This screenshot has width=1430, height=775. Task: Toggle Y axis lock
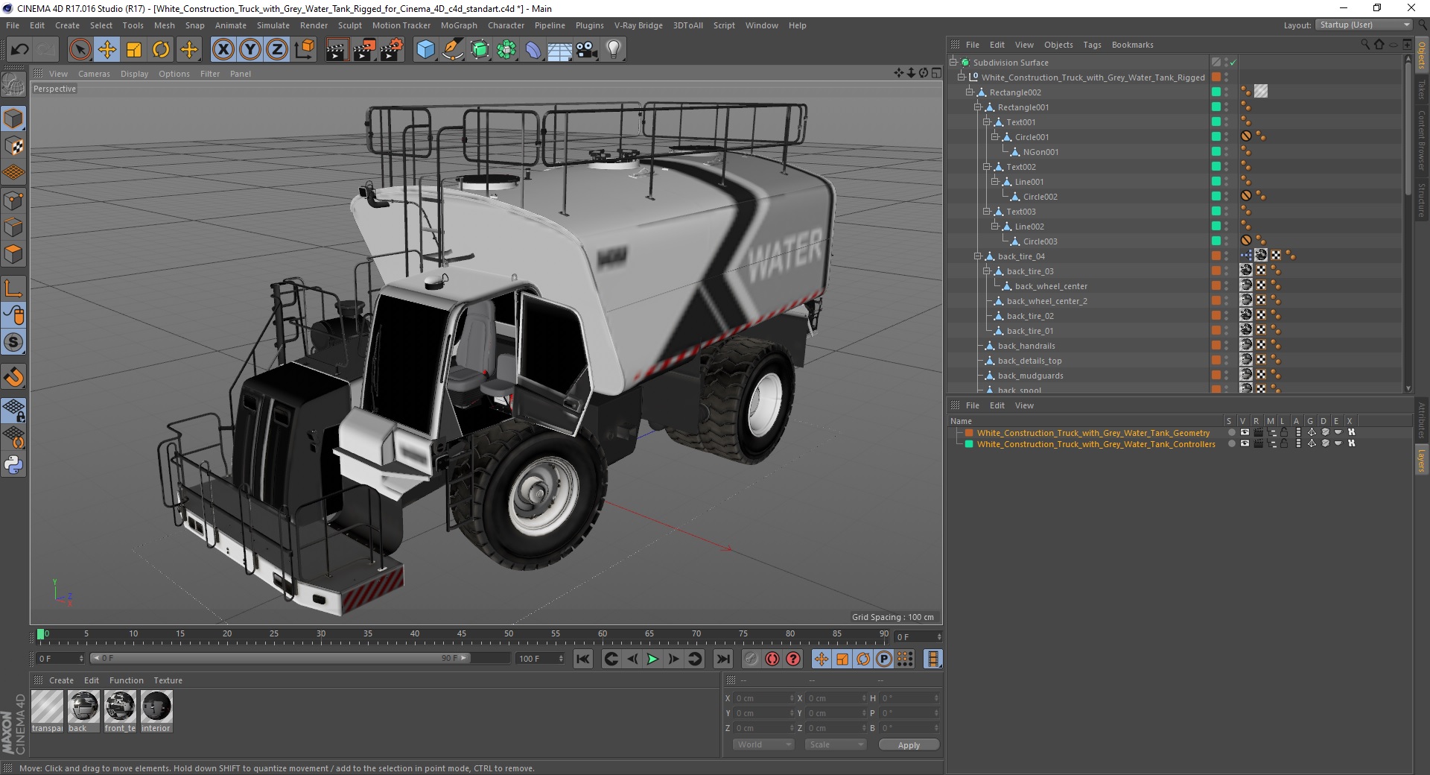click(250, 50)
